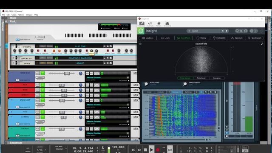Mute the CHORDS mix channel
This screenshot has height=153, width=272.
click(x=38, y=129)
